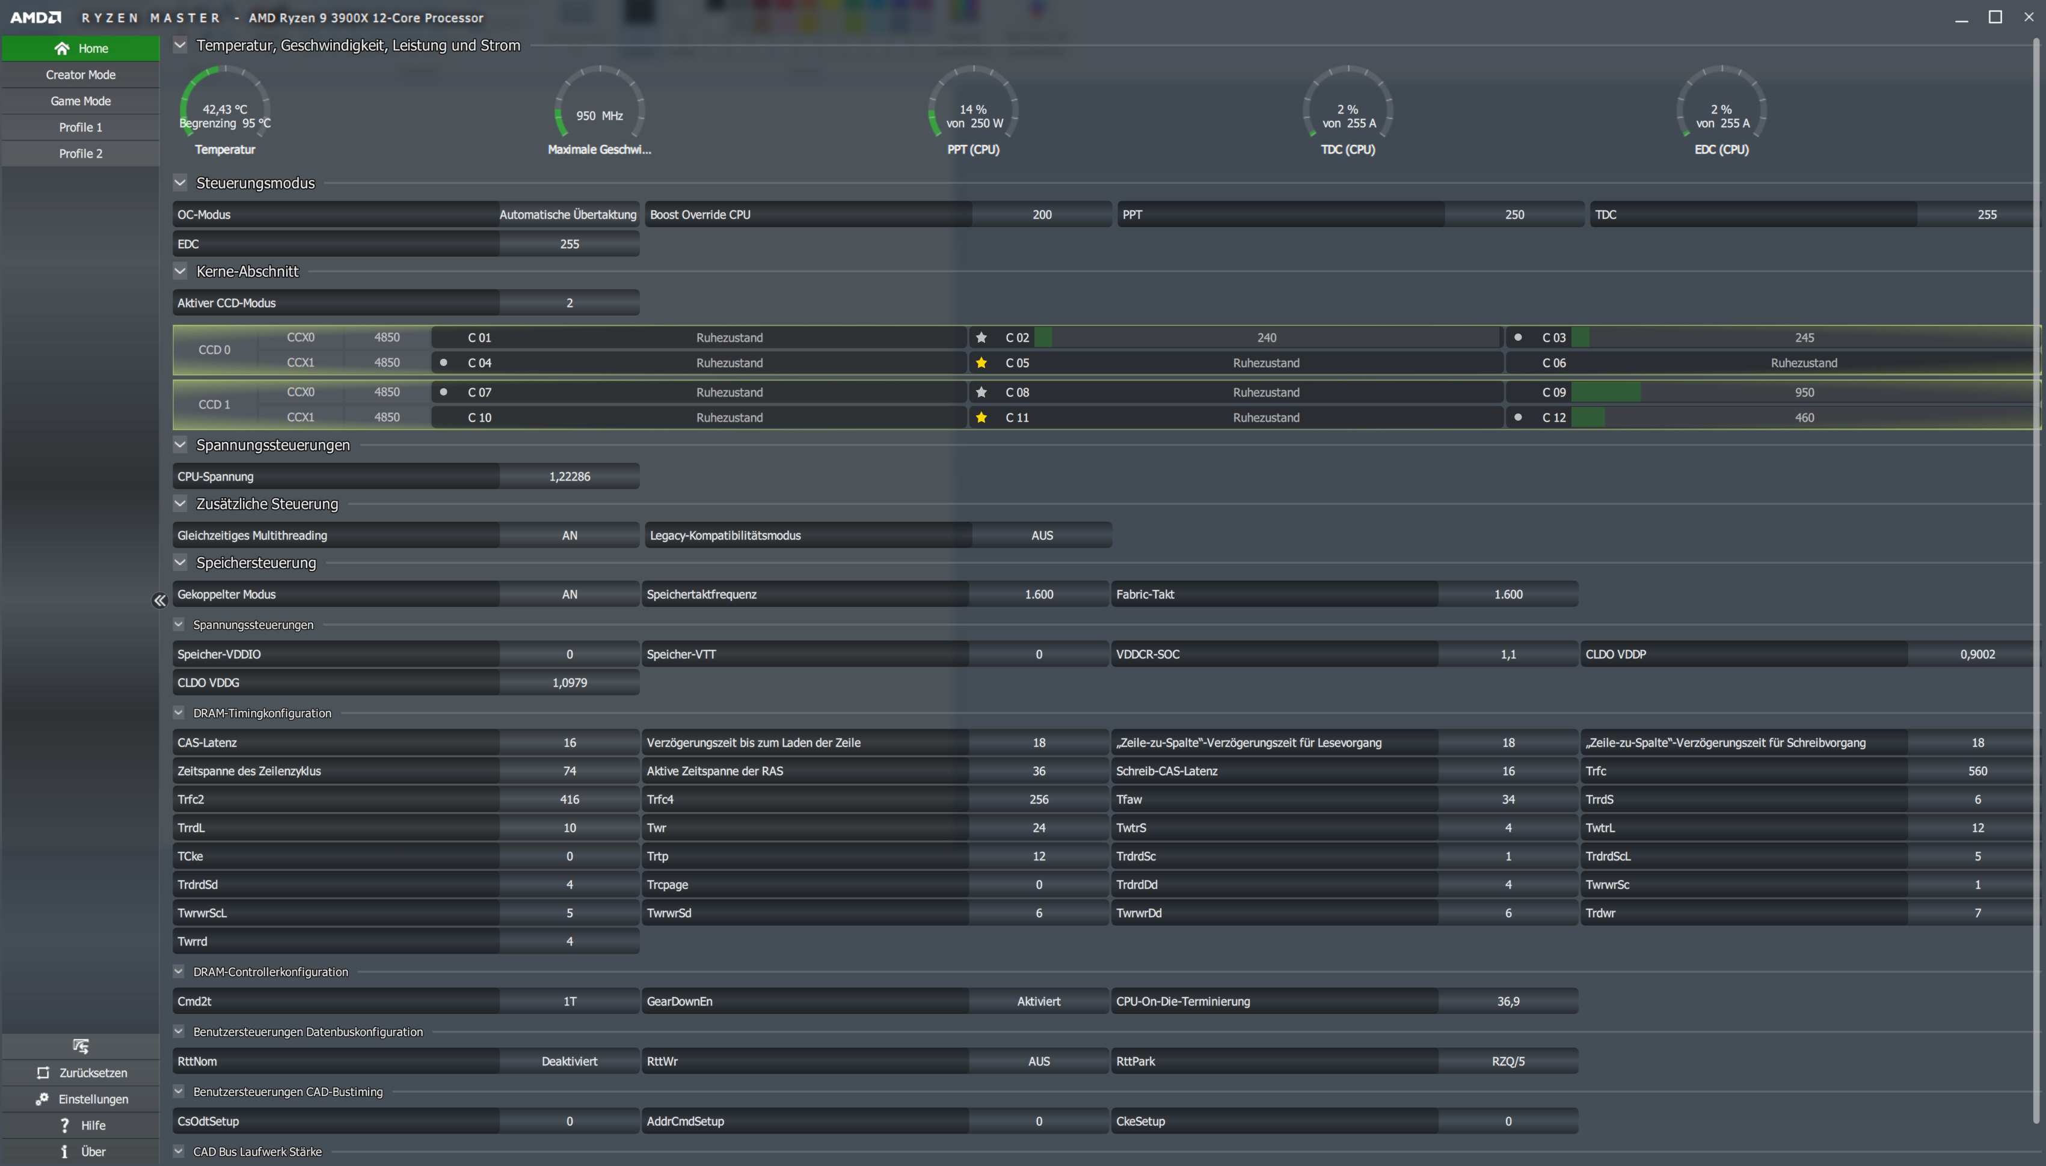Click the AMD logo in title bar
This screenshot has height=1166, width=2046.
[35, 17]
